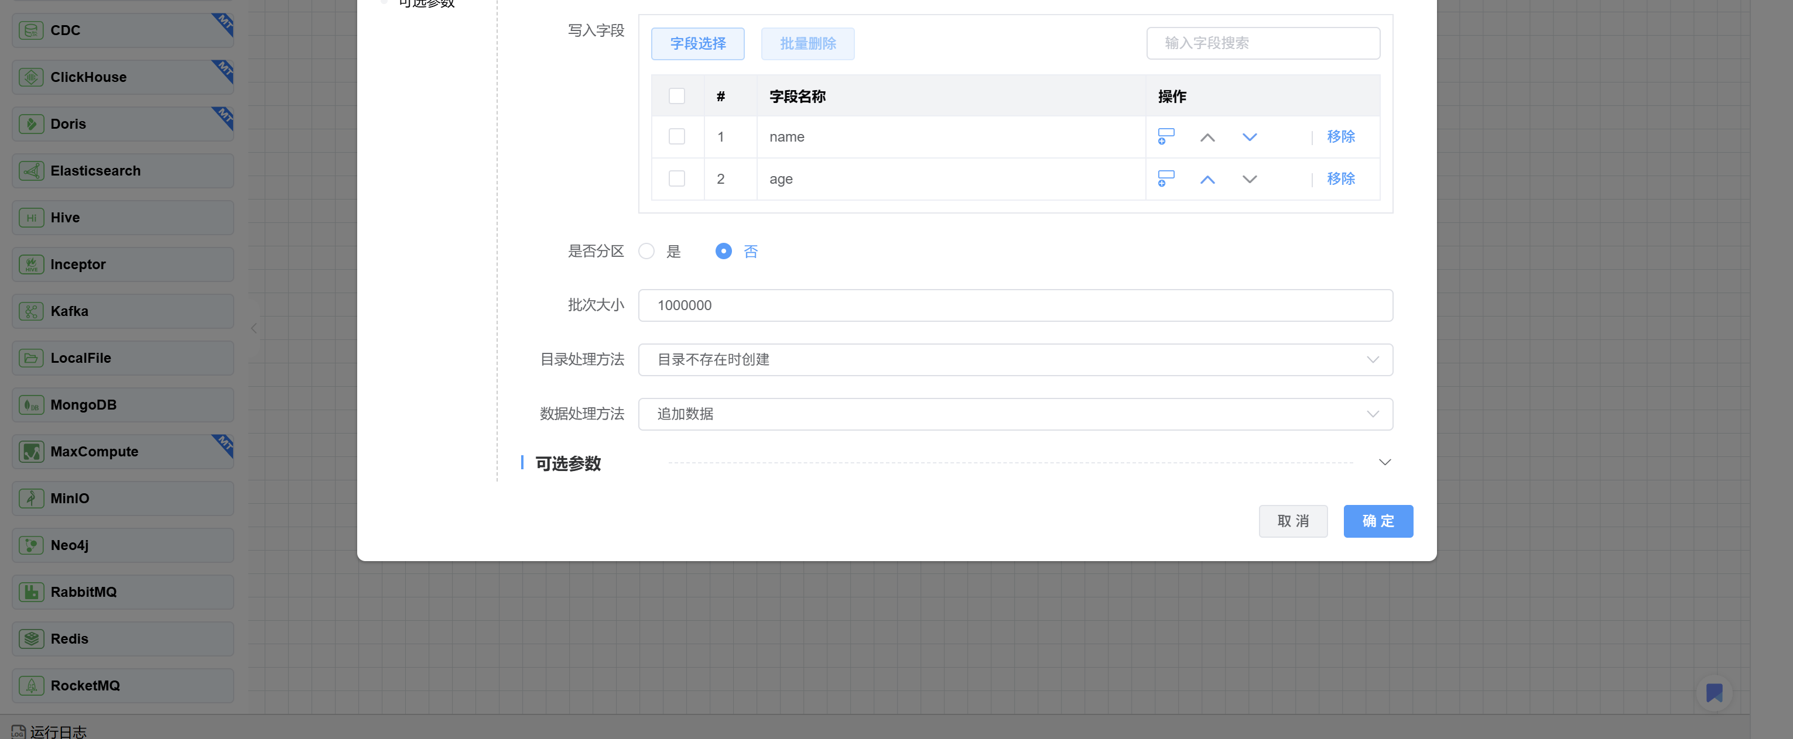
Task: Open the 数据处理方法 dropdown
Action: (x=1015, y=414)
